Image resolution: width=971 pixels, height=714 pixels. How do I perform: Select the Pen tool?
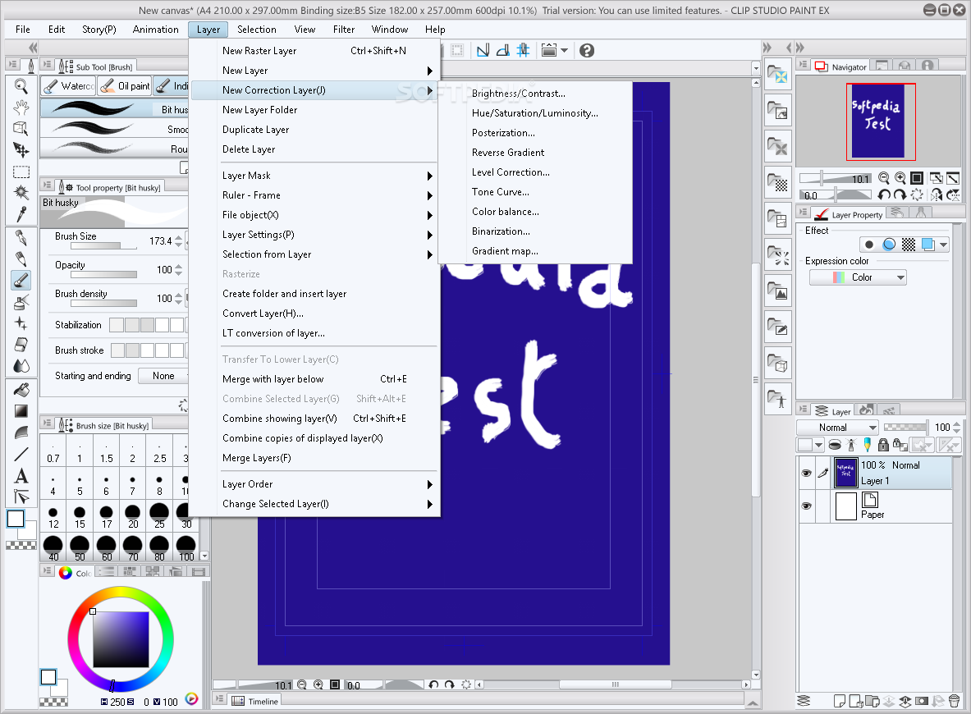coord(21,239)
